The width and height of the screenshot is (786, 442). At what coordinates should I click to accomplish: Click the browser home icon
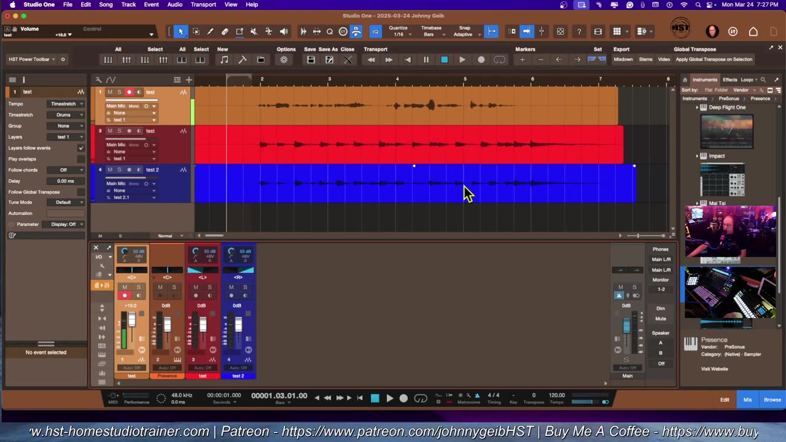(x=685, y=80)
